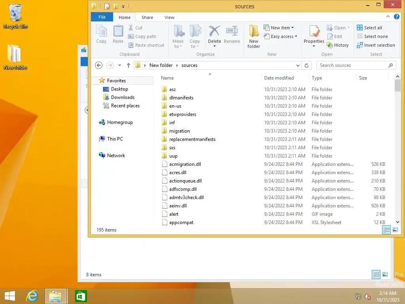Image resolution: width=405 pixels, height=304 pixels.
Task: Expand the Properties dropdown arrow
Action: pyautogui.click(x=314, y=46)
